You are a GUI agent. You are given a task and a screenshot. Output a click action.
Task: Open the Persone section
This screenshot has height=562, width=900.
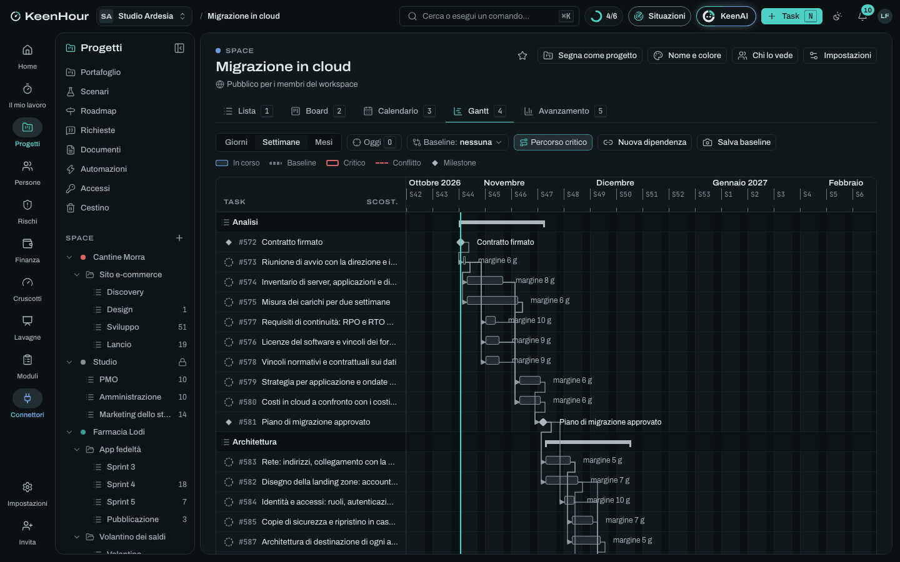(x=27, y=172)
